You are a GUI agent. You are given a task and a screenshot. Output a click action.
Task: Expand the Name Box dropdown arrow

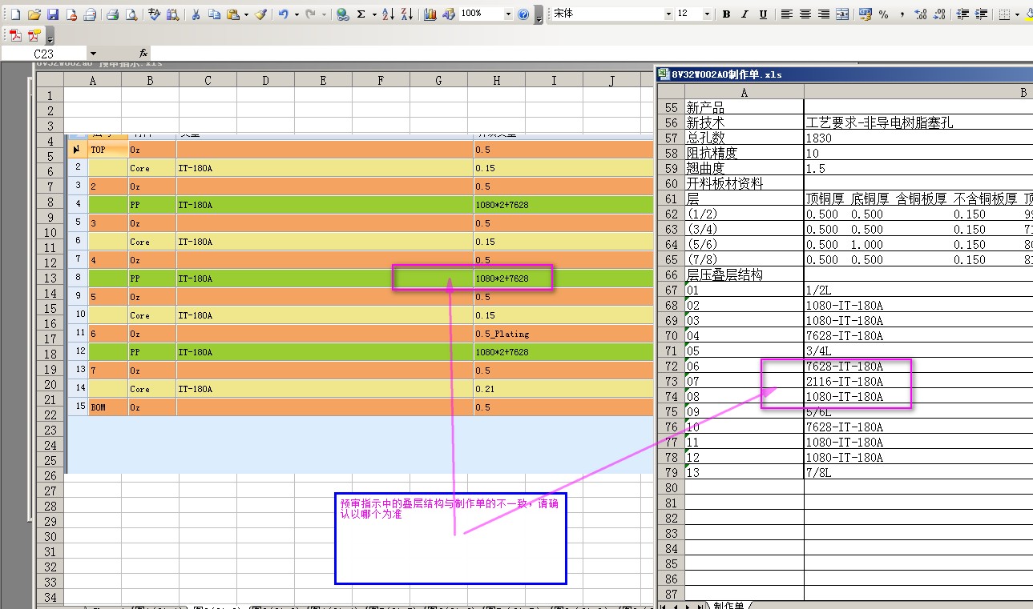(93, 54)
